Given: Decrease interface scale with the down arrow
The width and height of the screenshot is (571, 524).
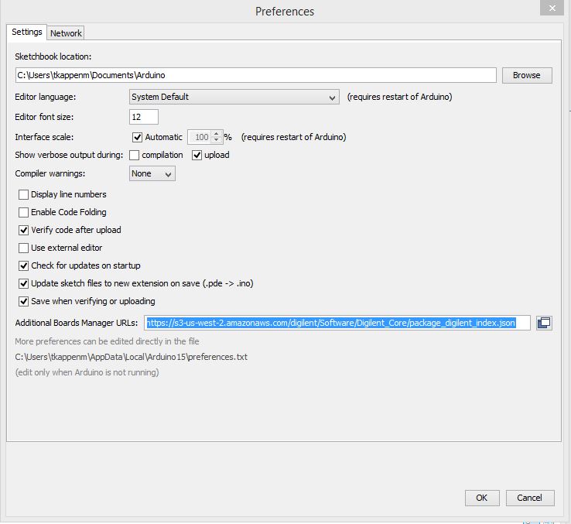Looking at the screenshot, I should 217,140.
